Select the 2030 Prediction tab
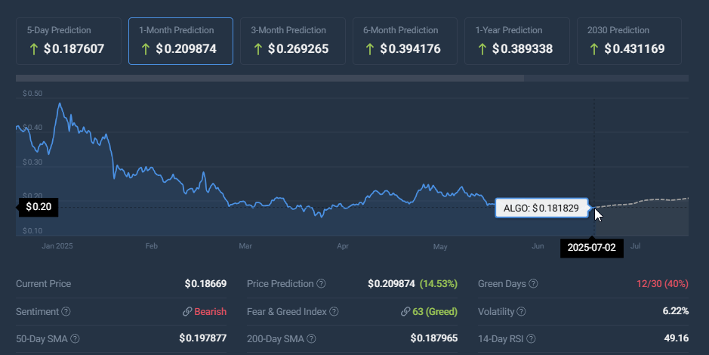 630,41
